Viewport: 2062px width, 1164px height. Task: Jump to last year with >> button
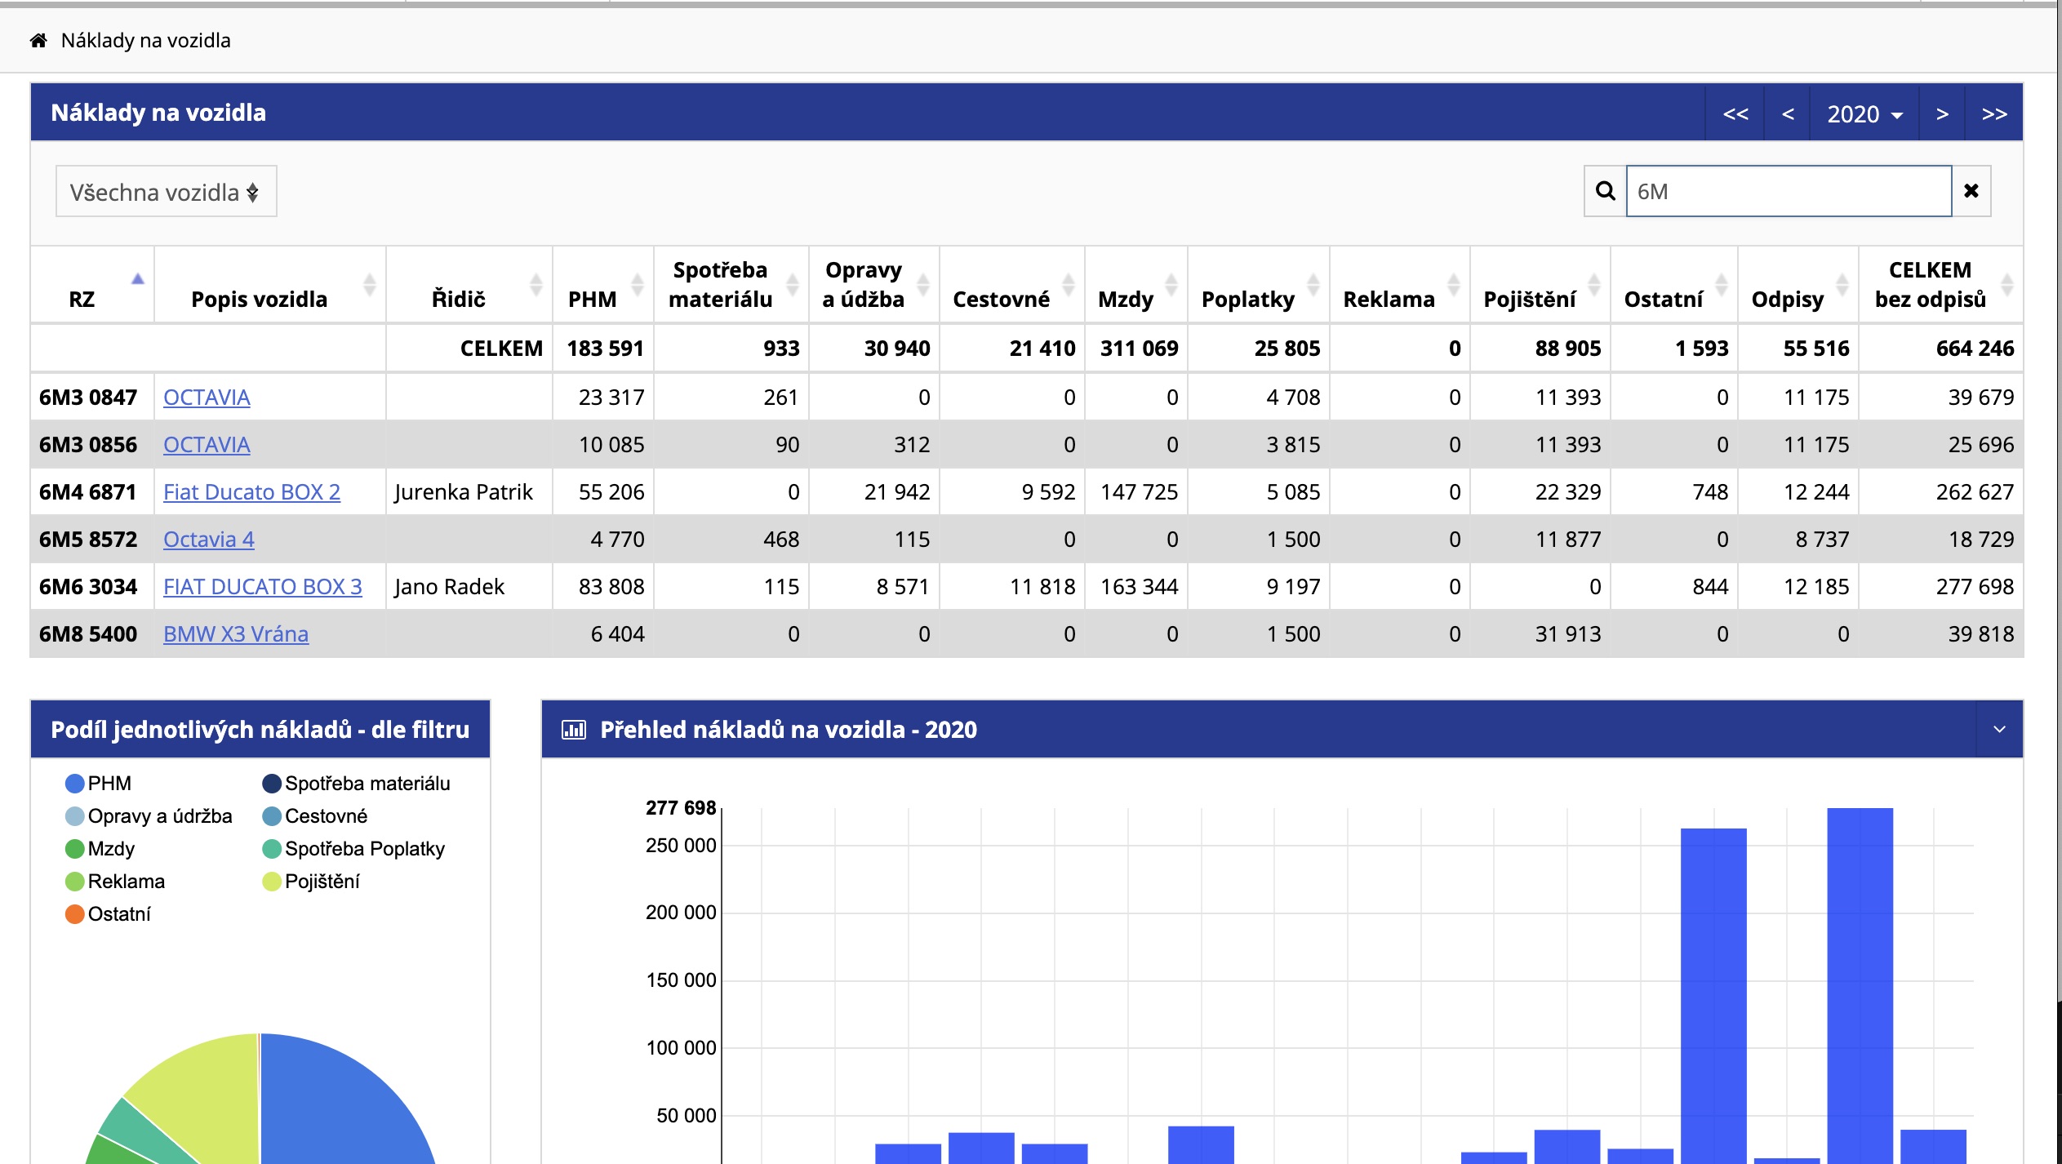point(1994,113)
